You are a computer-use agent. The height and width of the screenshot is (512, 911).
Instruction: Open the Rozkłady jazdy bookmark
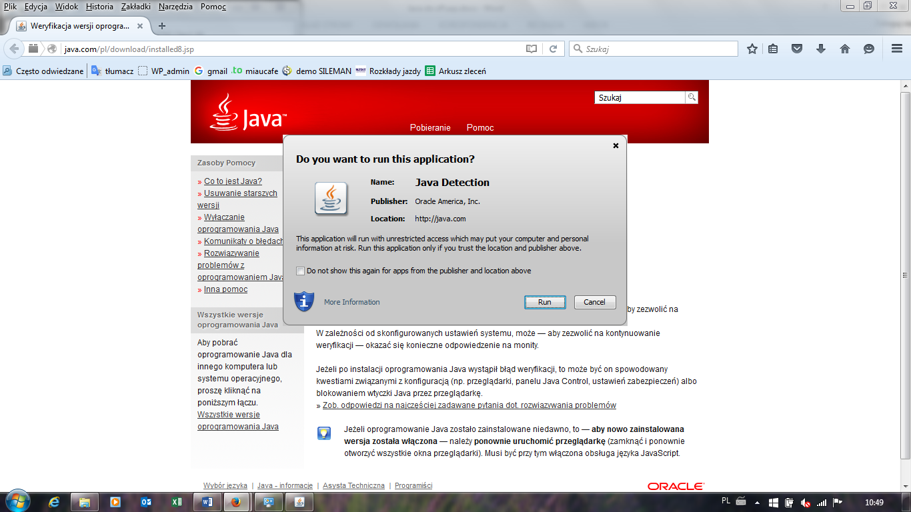point(388,71)
